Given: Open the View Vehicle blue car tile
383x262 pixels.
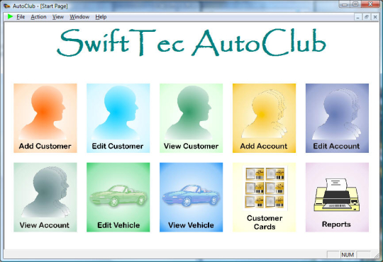Looking at the screenshot, I should [x=191, y=197].
